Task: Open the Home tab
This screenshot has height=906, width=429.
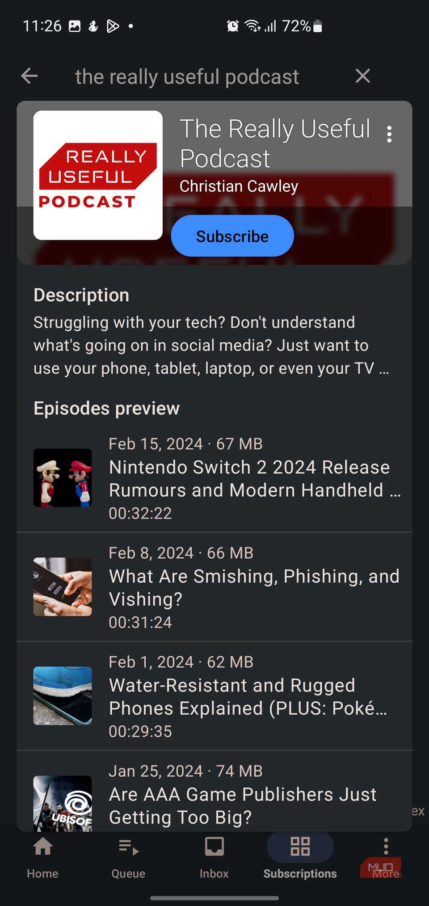Action: (43, 858)
